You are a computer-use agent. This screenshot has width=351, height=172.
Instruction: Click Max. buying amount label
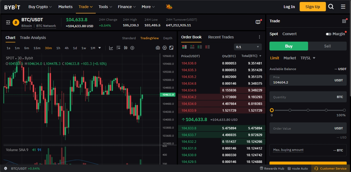pos(288,150)
